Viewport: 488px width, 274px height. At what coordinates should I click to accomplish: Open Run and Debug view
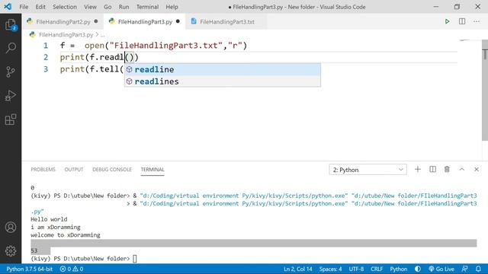[x=11, y=96]
